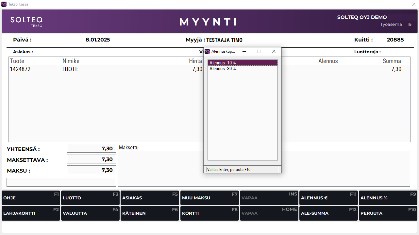Open the ASIAKAS customer button
The image size is (419, 235).
point(150,198)
